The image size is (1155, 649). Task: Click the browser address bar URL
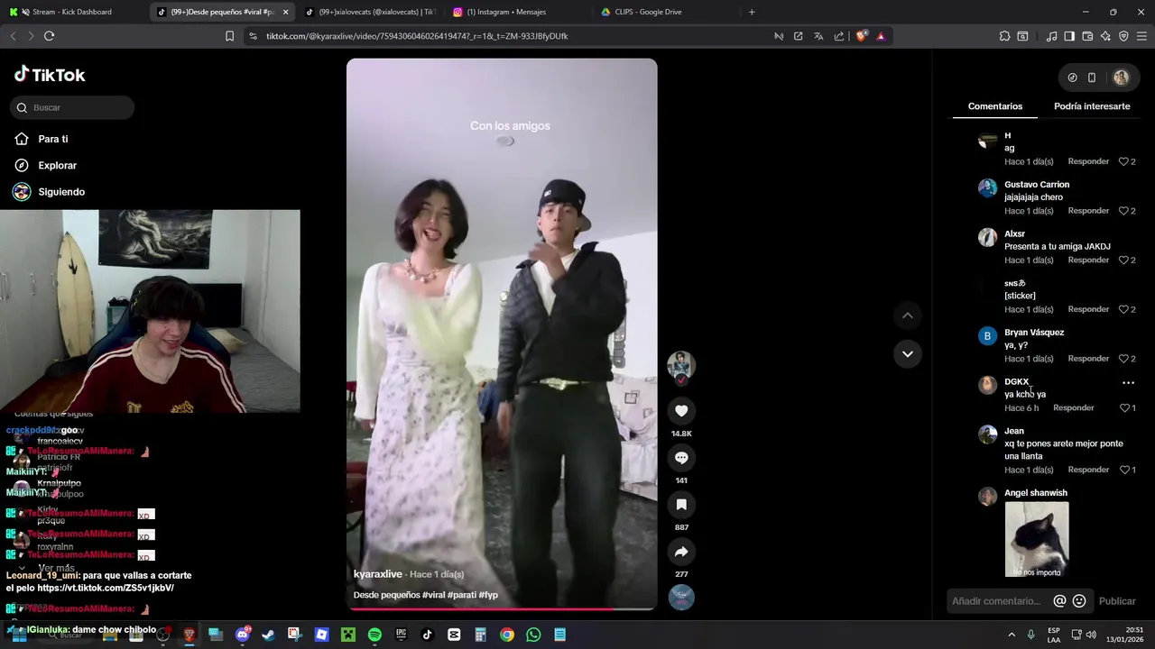point(417,36)
